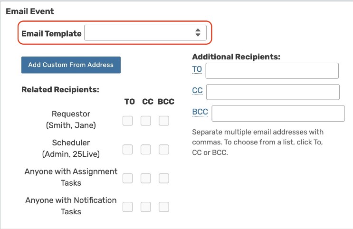Tick BCC for Anyone with Assignment Tasks
353x229 pixels.
coord(164,178)
